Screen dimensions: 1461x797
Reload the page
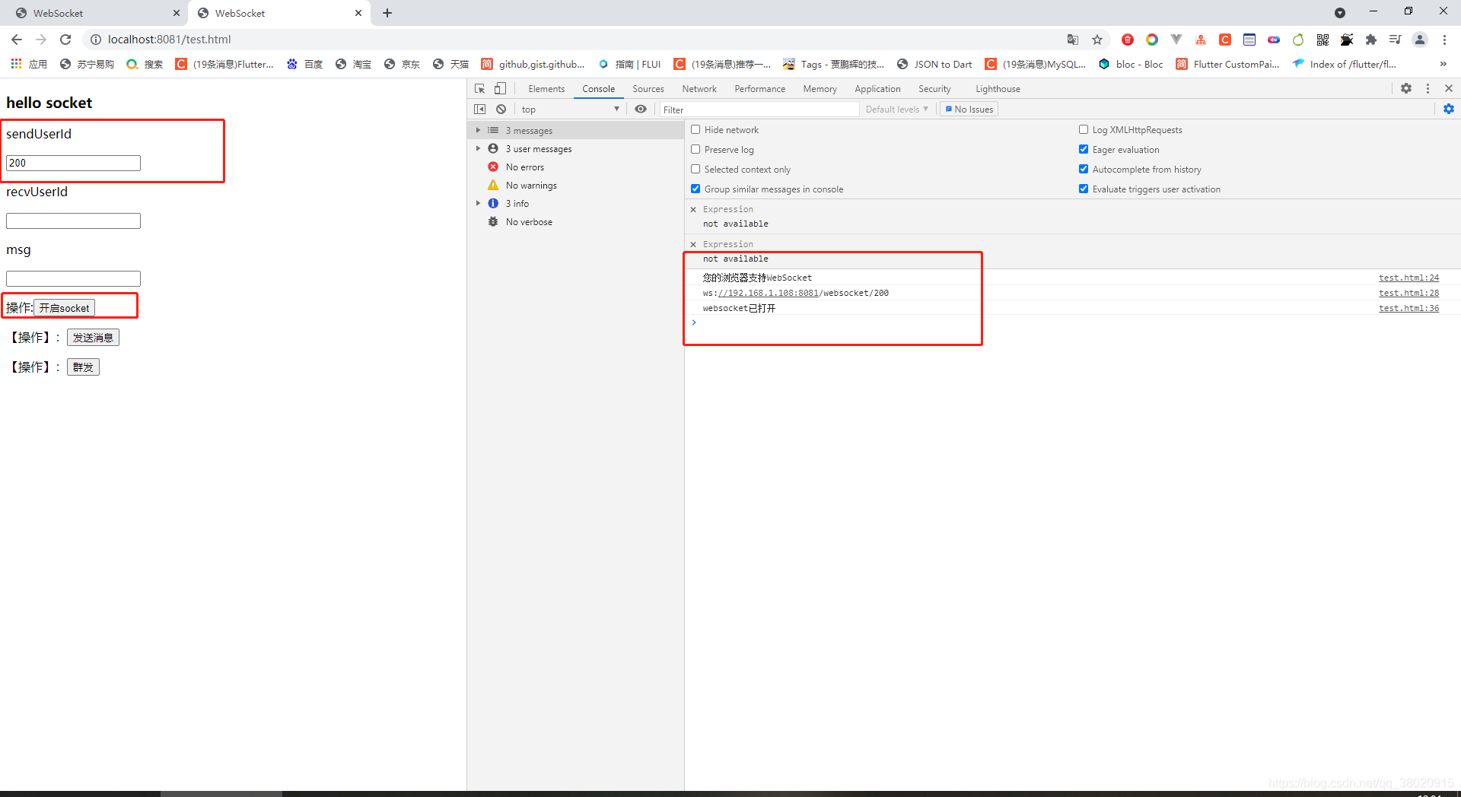(x=65, y=40)
